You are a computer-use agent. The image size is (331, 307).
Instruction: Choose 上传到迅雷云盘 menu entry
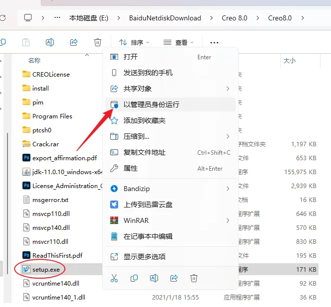pos(170,205)
